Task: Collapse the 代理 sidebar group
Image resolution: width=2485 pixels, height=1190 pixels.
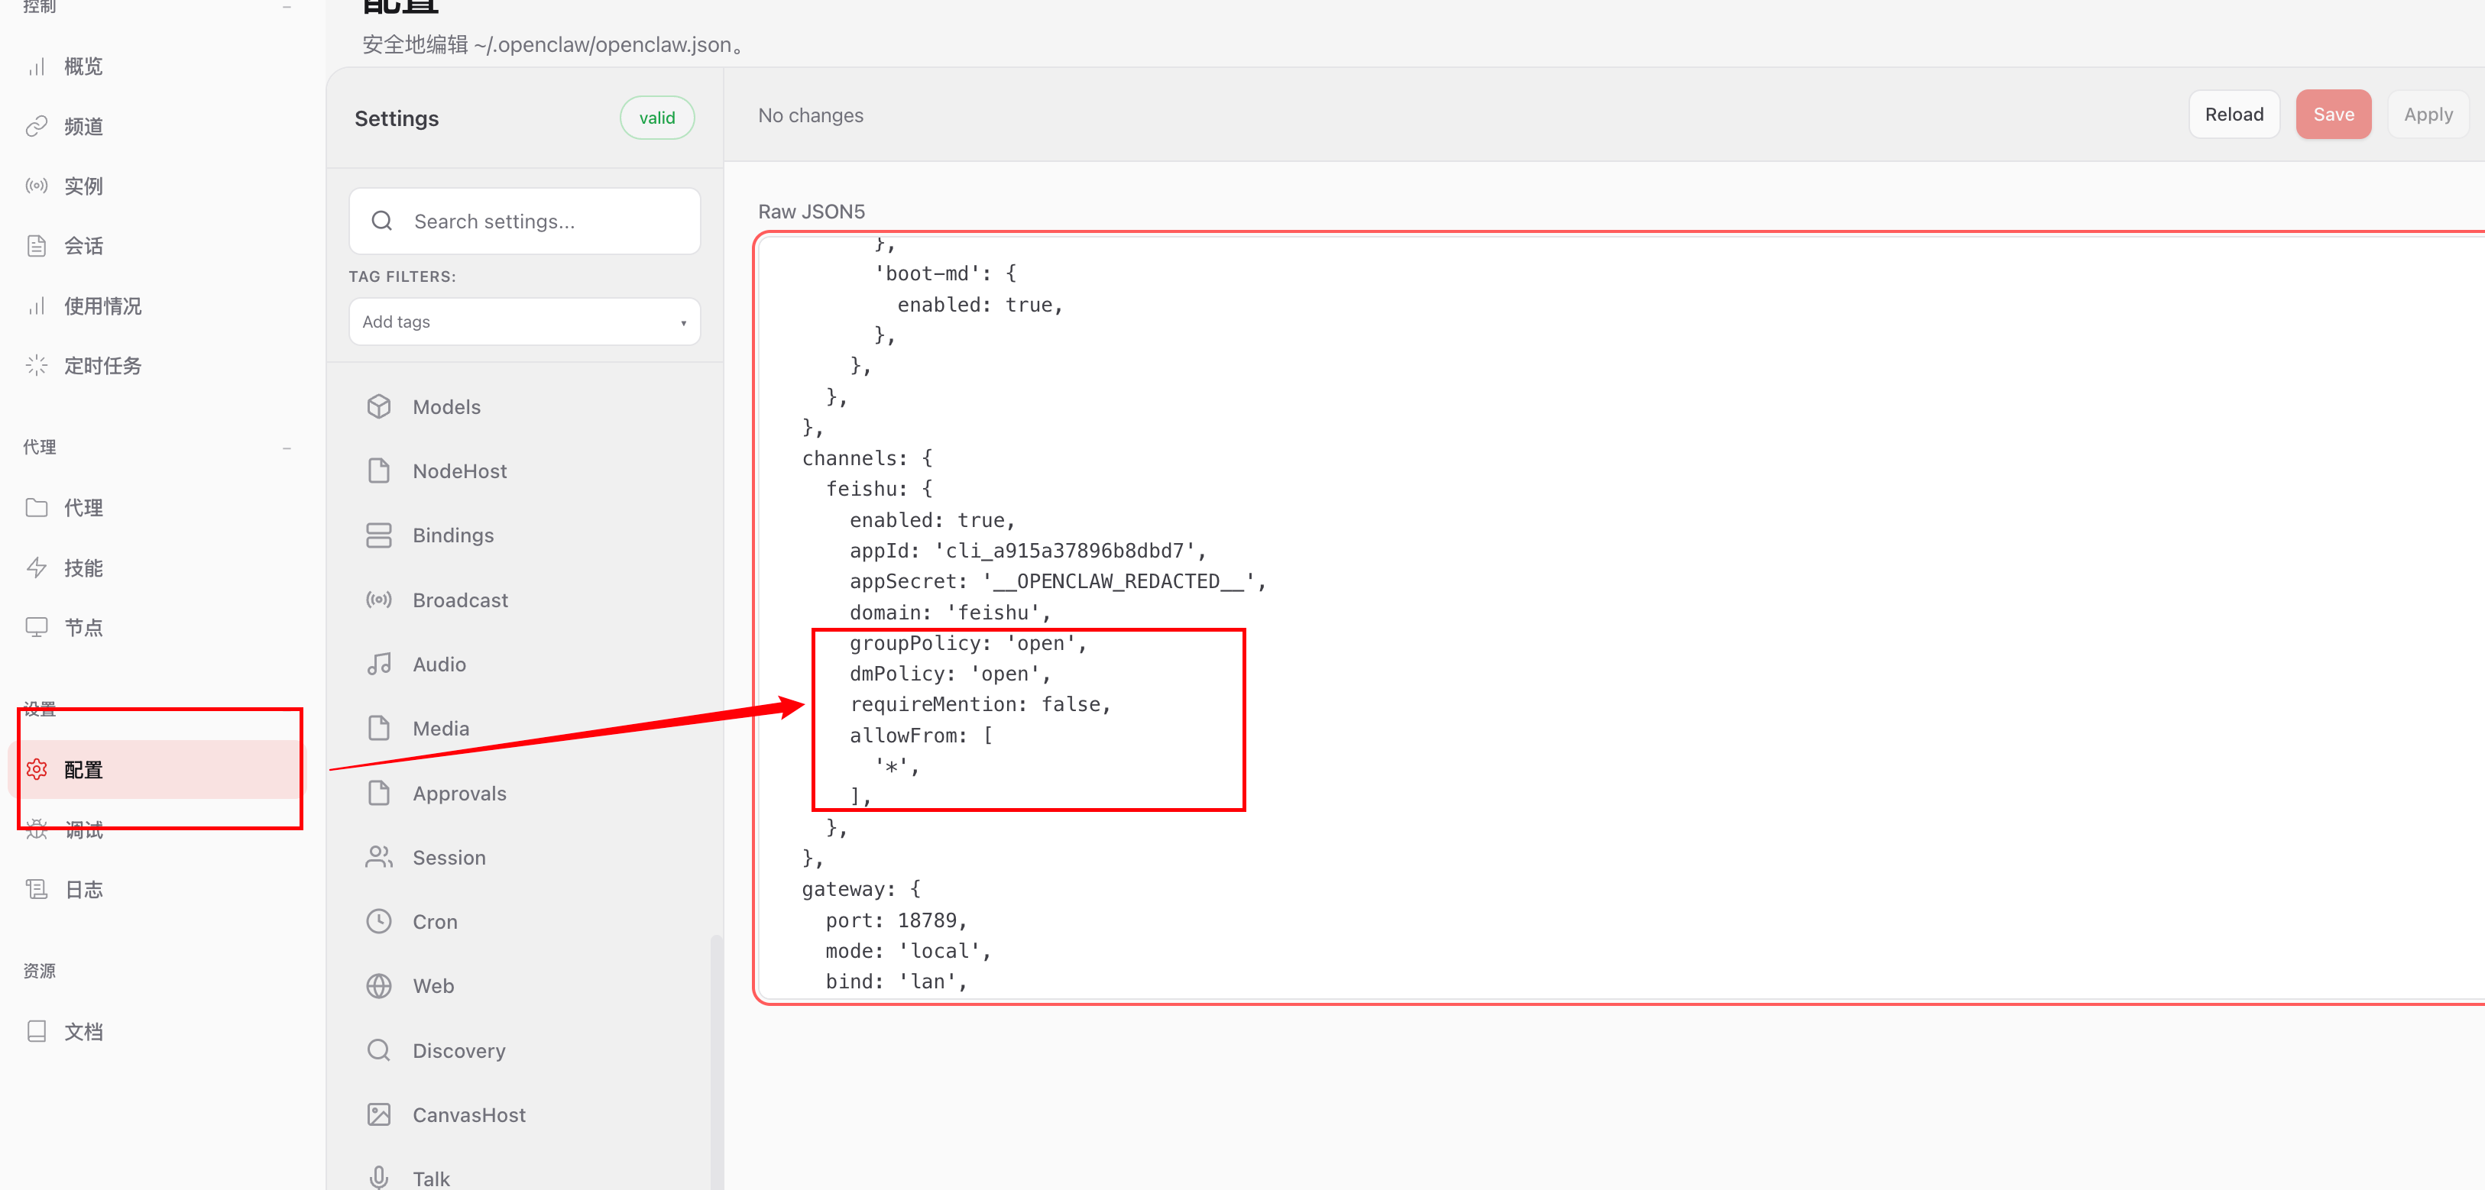Action: pyautogui.click(x=287, y=448)
